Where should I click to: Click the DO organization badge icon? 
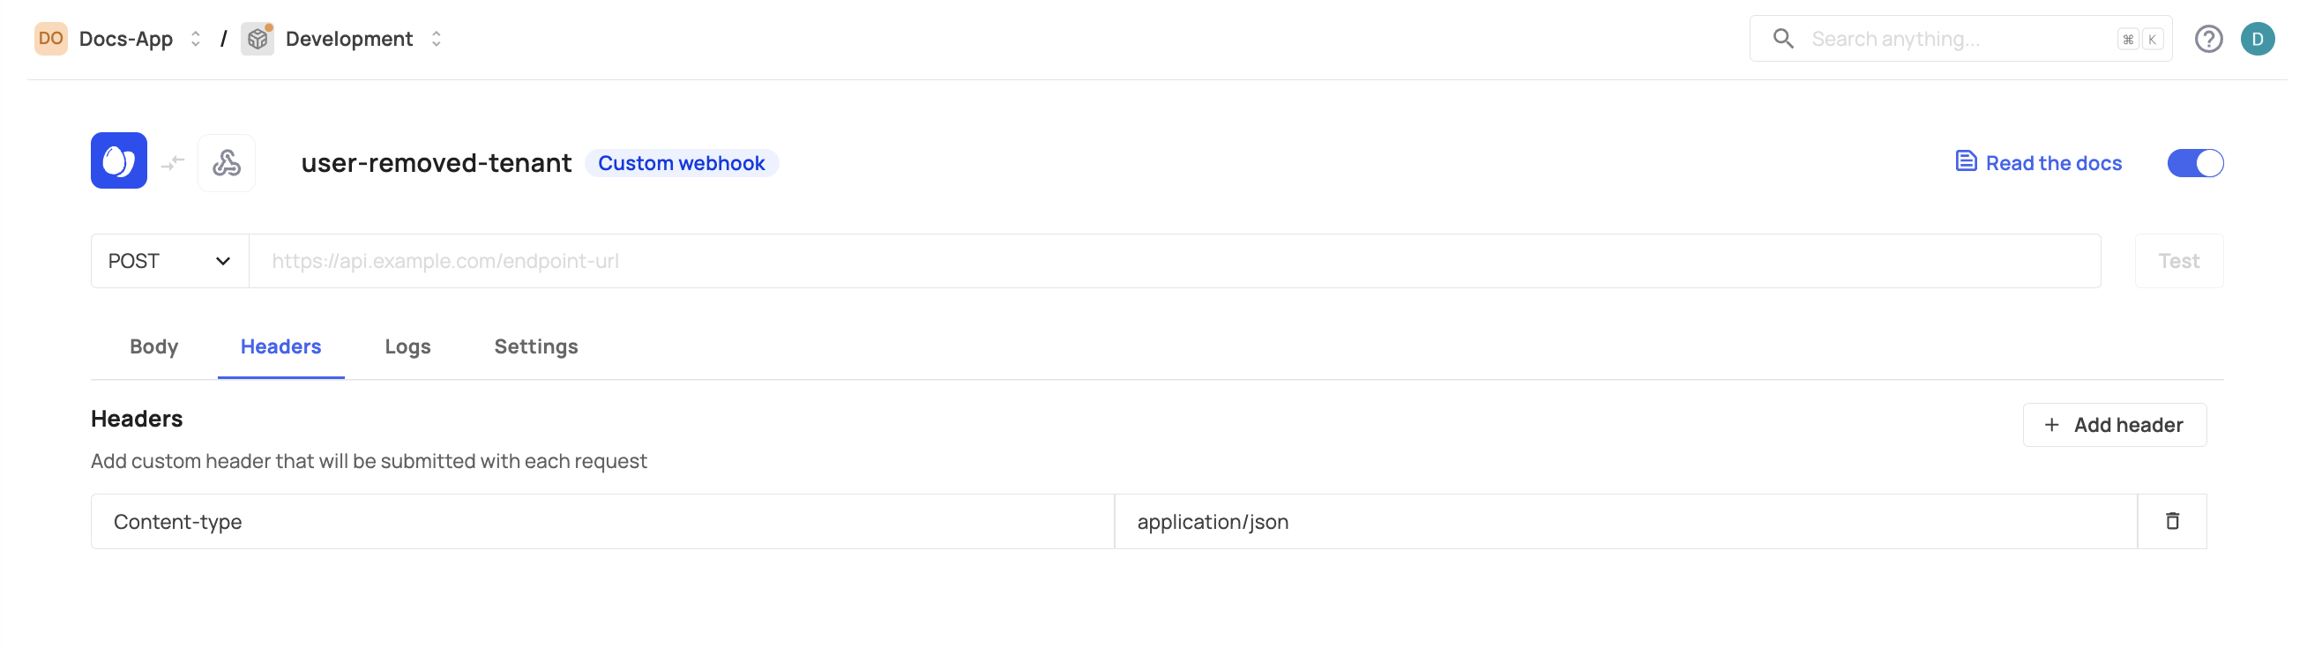[51, 40]
